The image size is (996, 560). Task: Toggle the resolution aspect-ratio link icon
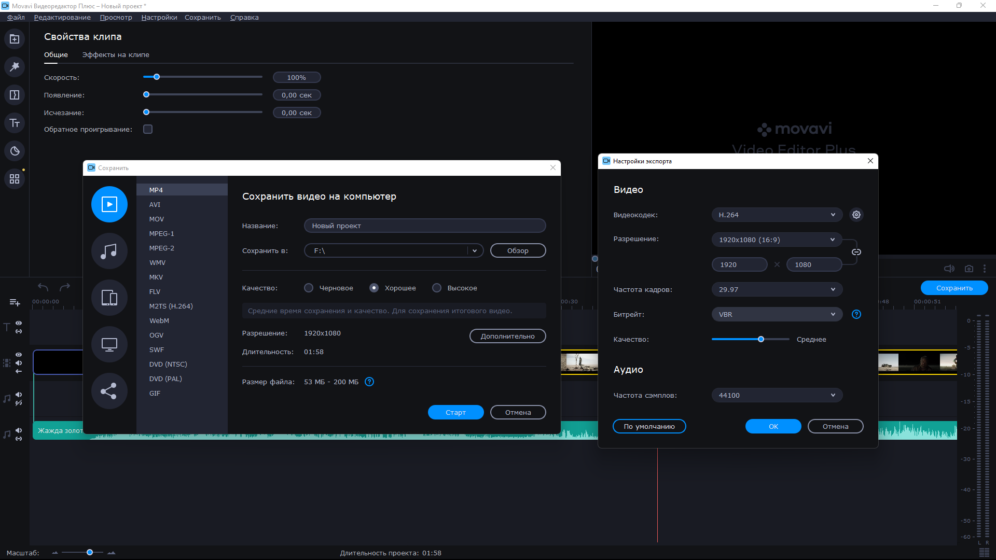(856, 252)
